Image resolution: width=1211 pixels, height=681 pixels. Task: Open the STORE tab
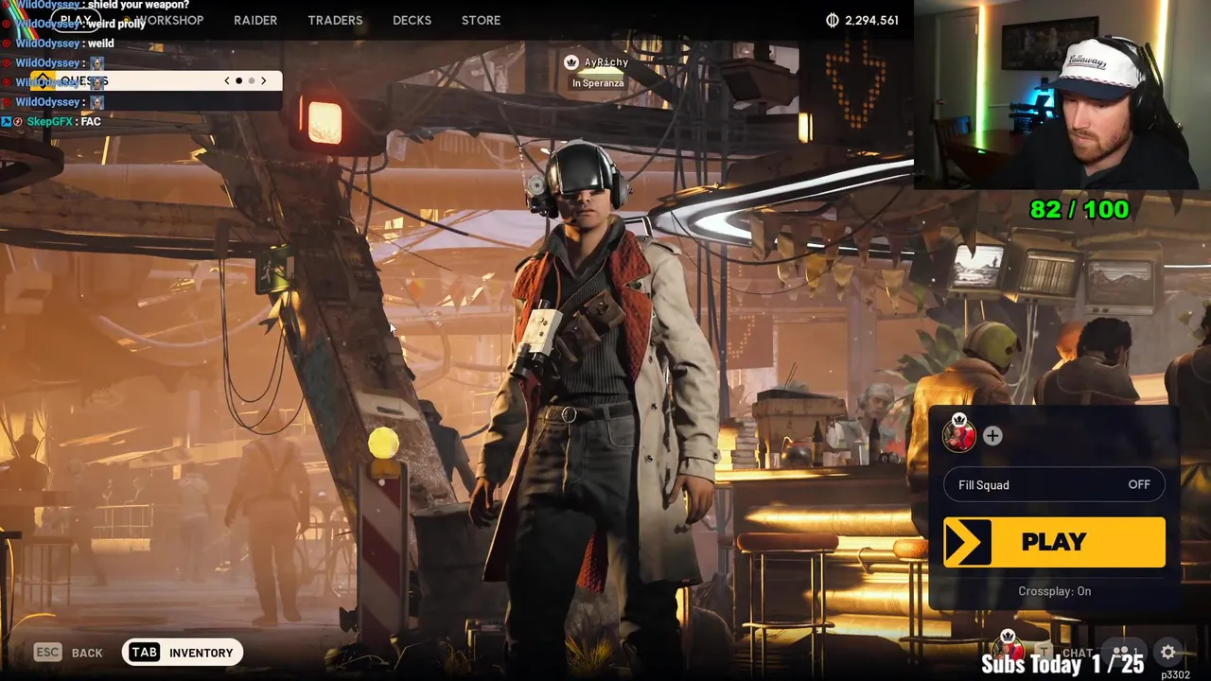(x=481, y=20)
